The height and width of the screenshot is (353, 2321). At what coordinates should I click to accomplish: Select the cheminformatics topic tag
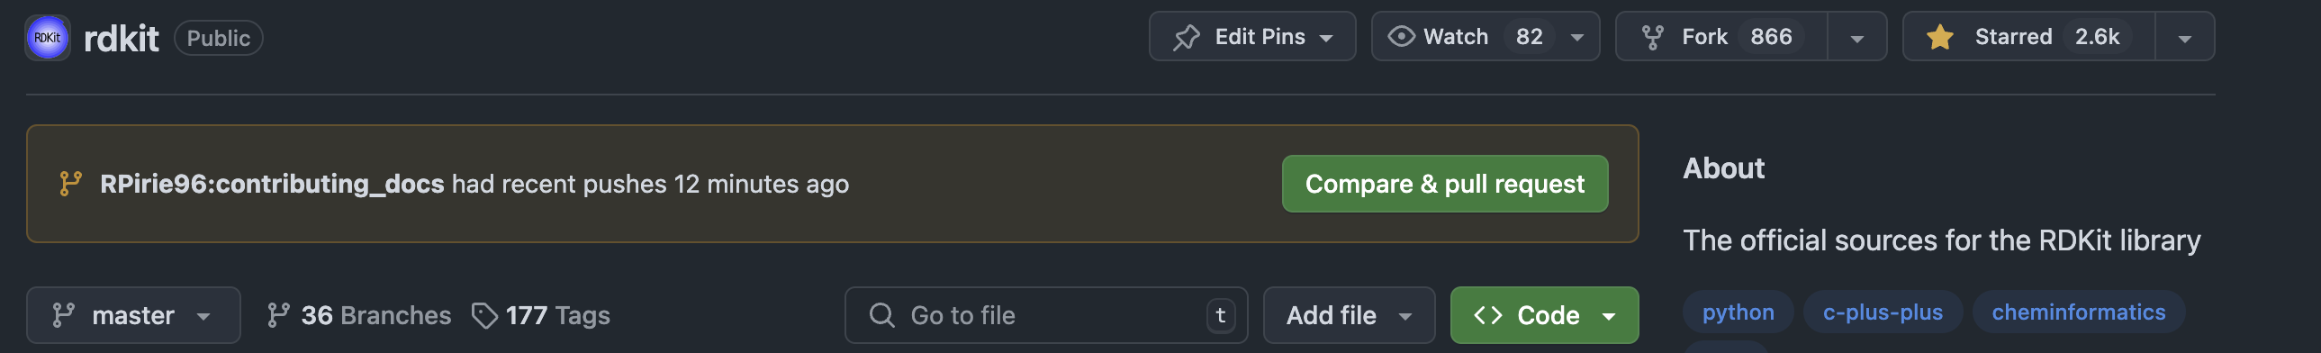point(2078,312)
